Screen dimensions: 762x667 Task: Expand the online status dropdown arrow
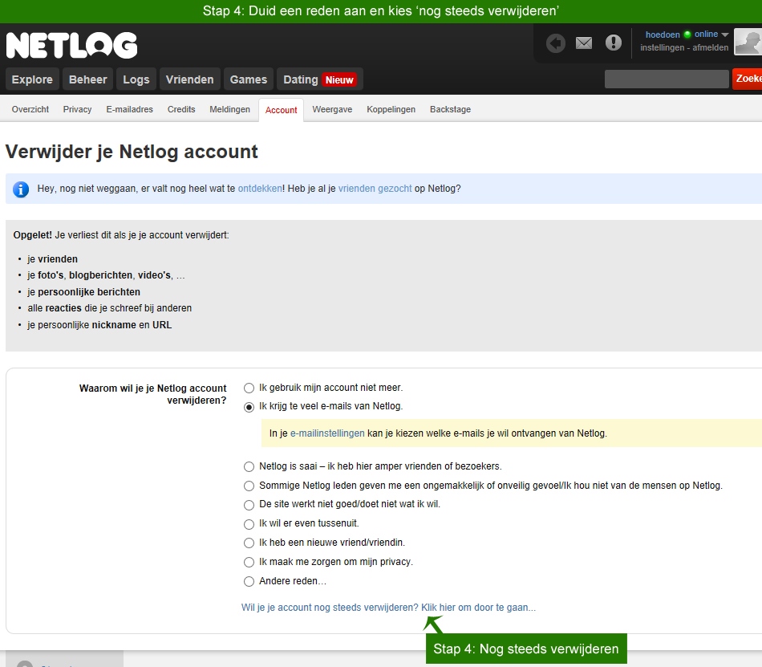(x=725, y=35)
